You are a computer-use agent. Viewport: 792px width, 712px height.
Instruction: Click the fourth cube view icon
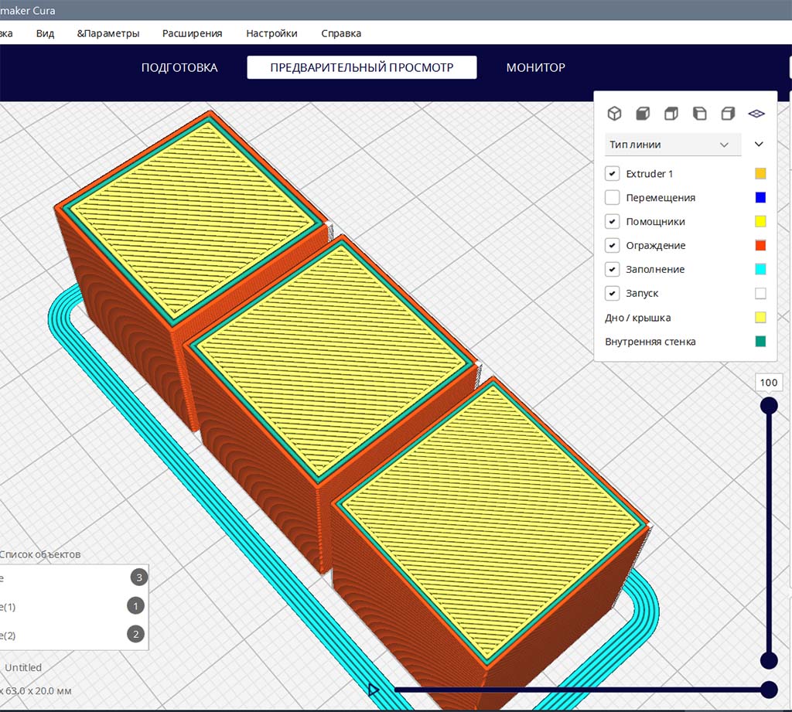(x=699, y=114)
